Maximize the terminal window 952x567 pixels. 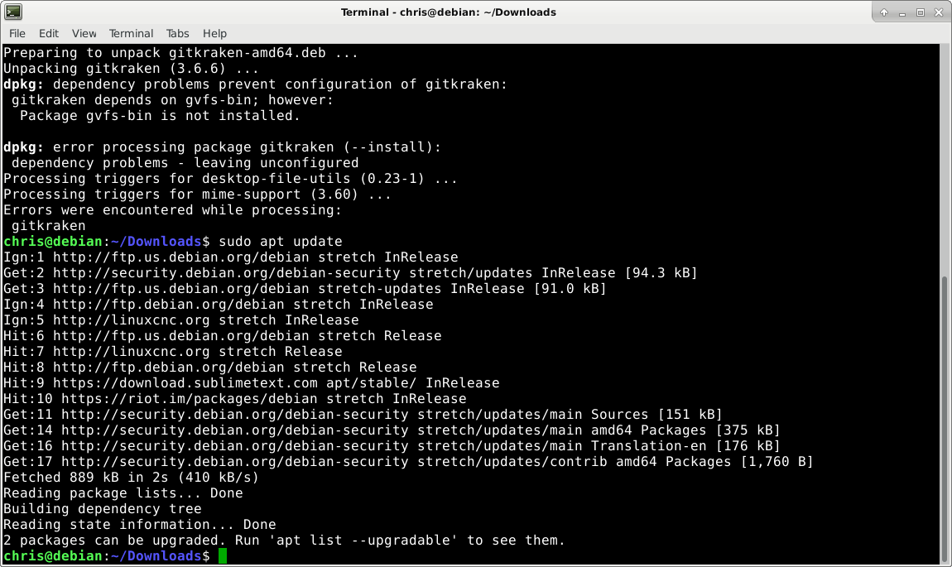(921, 12)
